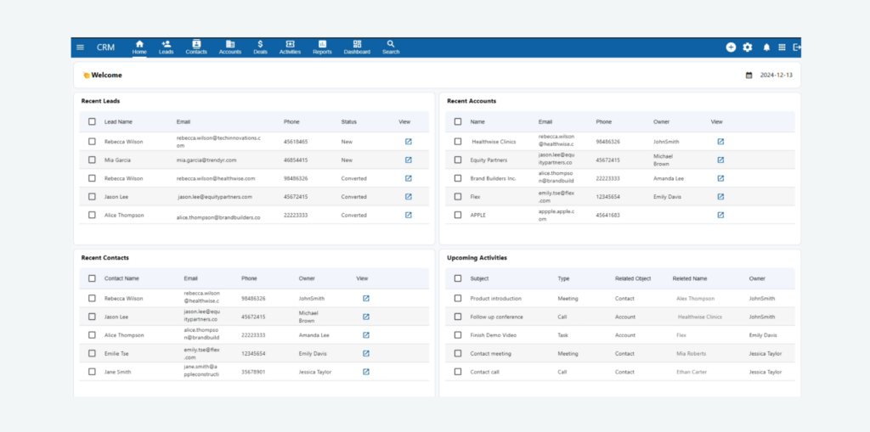Click the logout icon in the top bar

tap(797, 48)
